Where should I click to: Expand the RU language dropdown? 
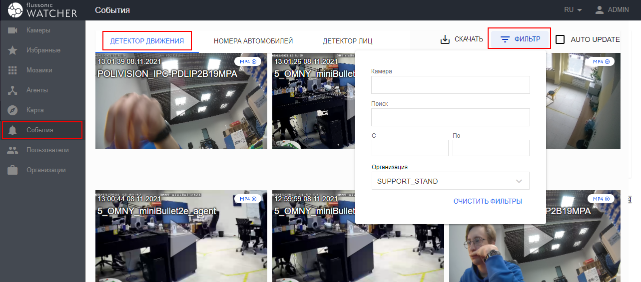click(573, 10)
